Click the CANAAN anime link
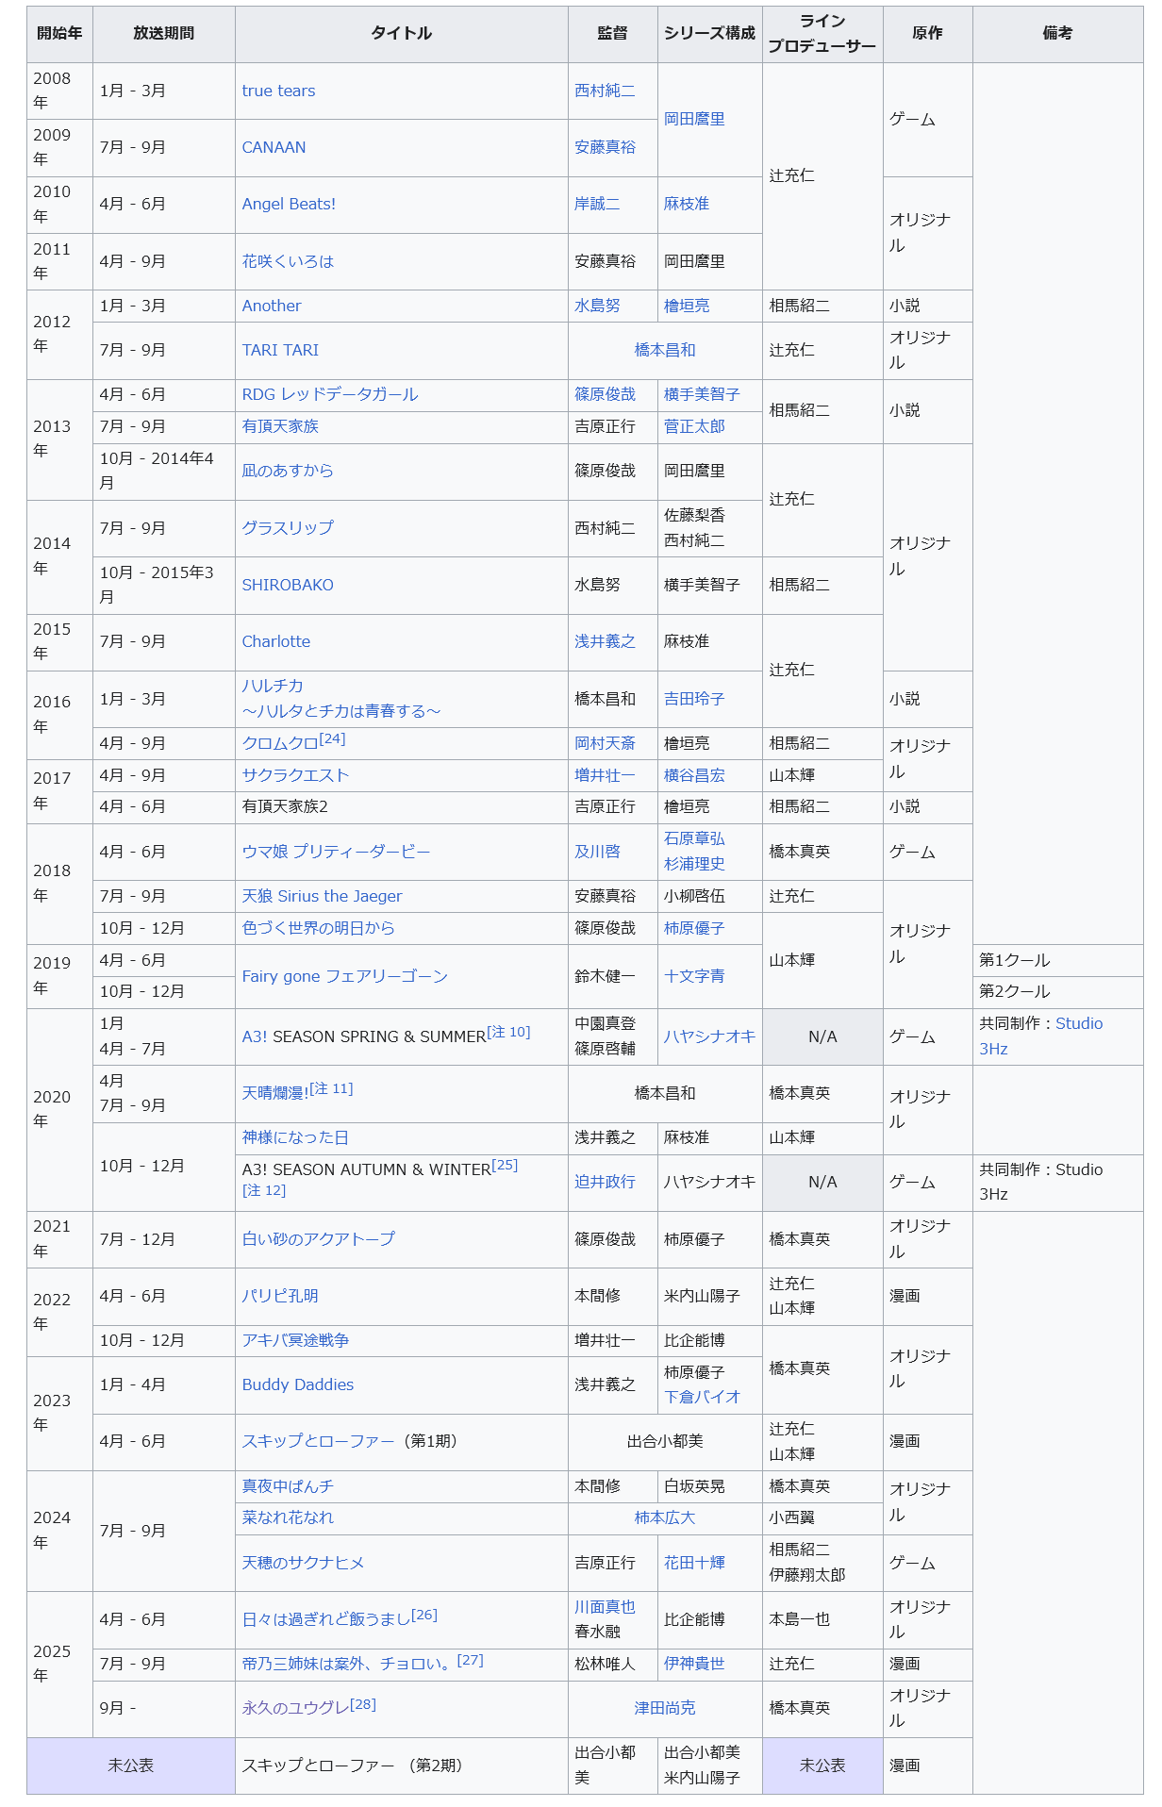The image size is (1162, 1807). 274,148
